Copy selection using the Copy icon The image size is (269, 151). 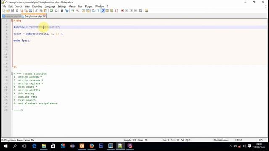(41, 11)
